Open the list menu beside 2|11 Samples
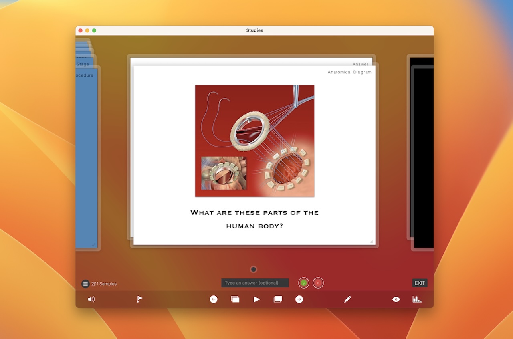This screenshot has width=513, height=339. 85,284
